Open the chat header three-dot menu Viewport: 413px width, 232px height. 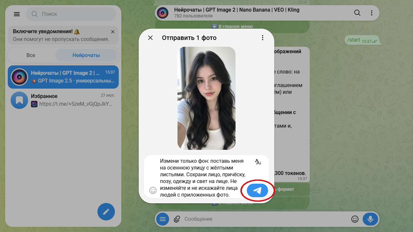click(372, 13)
